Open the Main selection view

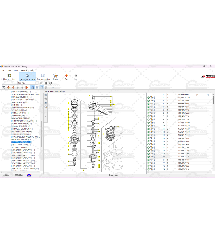(x=9, y=77)
